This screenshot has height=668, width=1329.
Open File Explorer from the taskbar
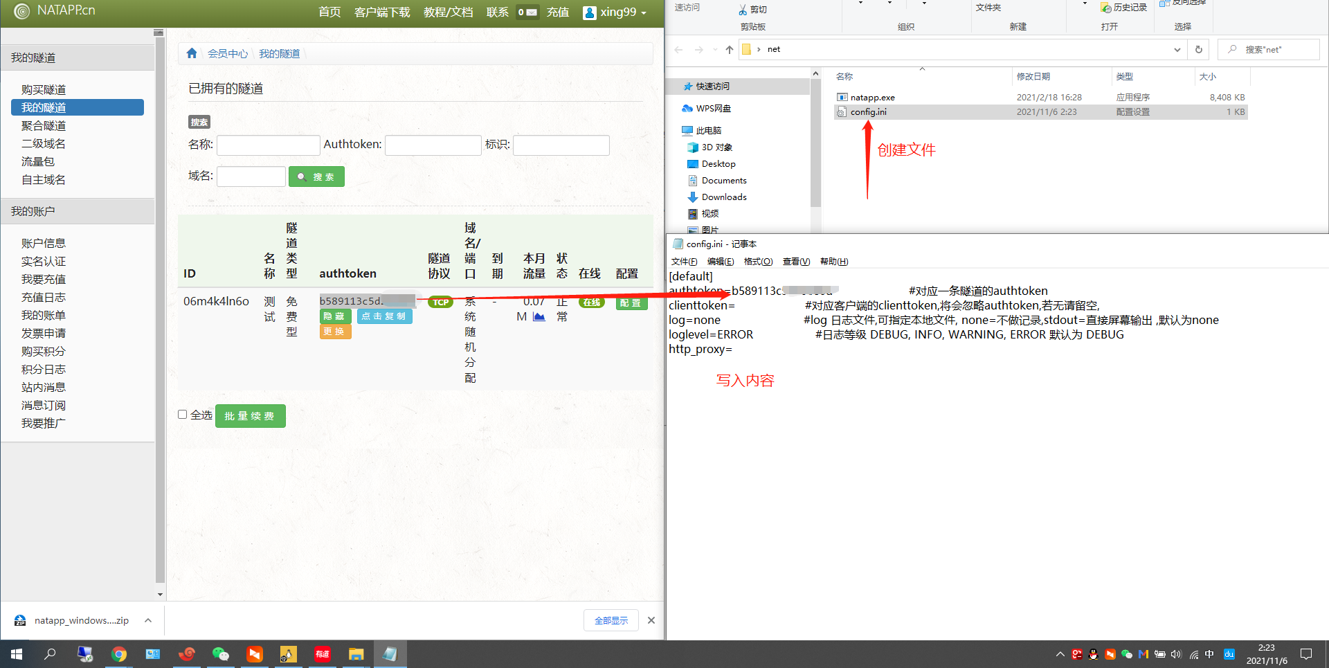[356, 654]
